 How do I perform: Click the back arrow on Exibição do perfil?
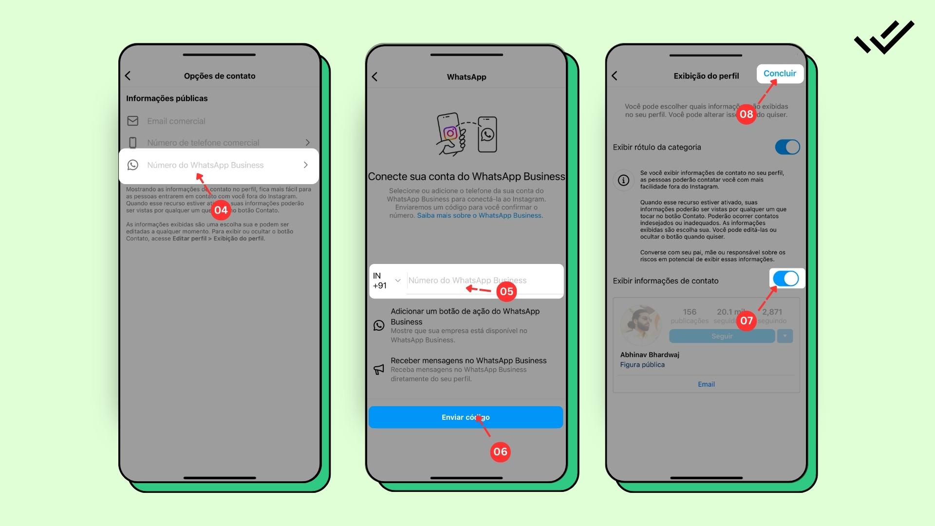pyautogui.click(x=614, y=75)
